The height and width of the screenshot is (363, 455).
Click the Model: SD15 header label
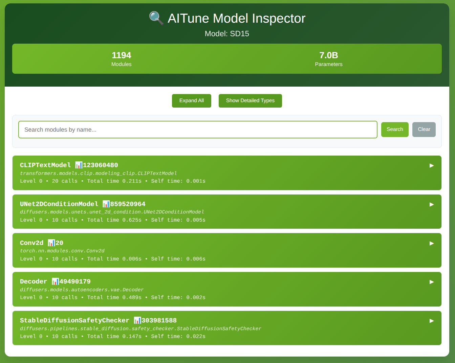pos(227,33)
